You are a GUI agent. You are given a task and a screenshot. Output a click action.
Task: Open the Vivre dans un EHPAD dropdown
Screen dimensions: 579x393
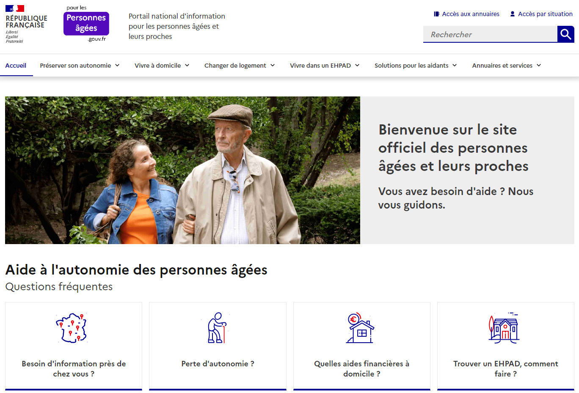325,66
